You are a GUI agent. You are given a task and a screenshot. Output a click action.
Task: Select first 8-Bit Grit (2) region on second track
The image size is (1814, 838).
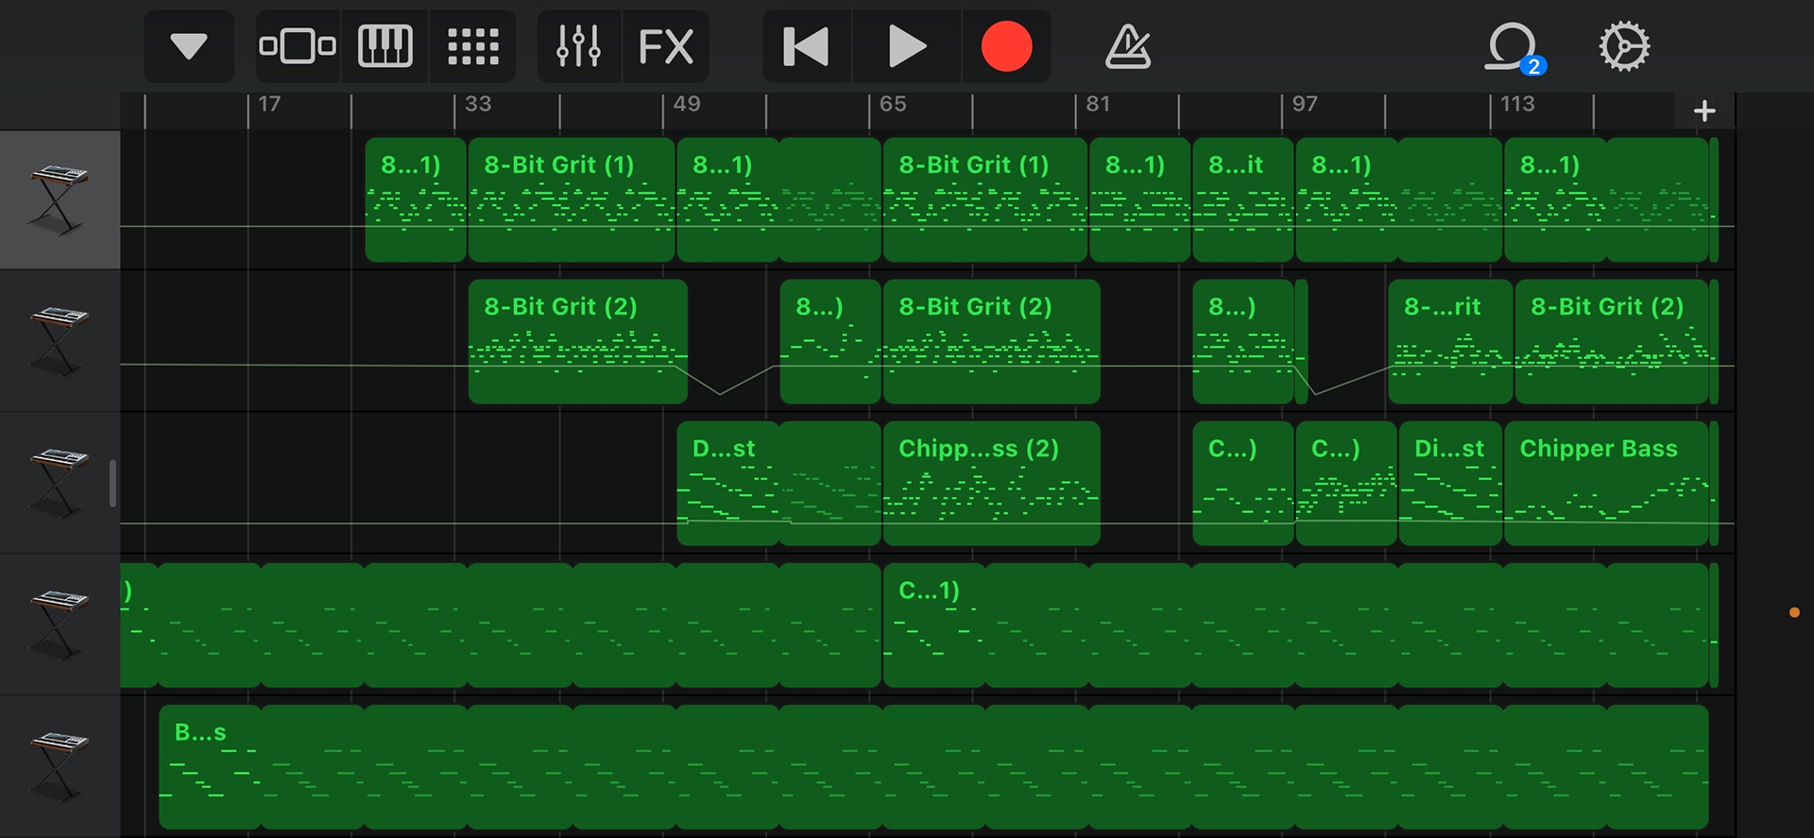578,341
